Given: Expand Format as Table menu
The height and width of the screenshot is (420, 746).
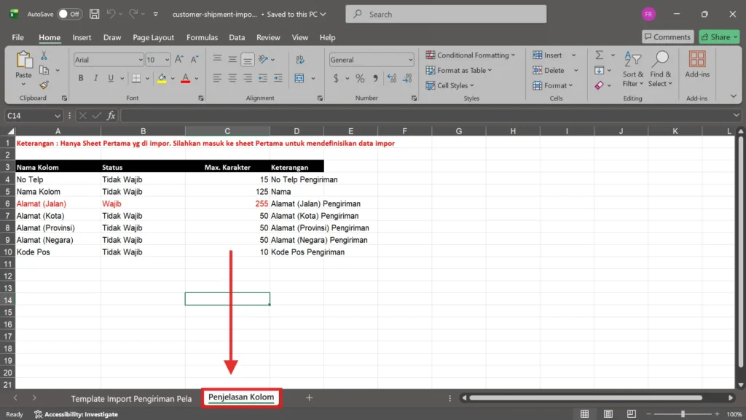Looking at the screenshot, I should tap(459, 71).
